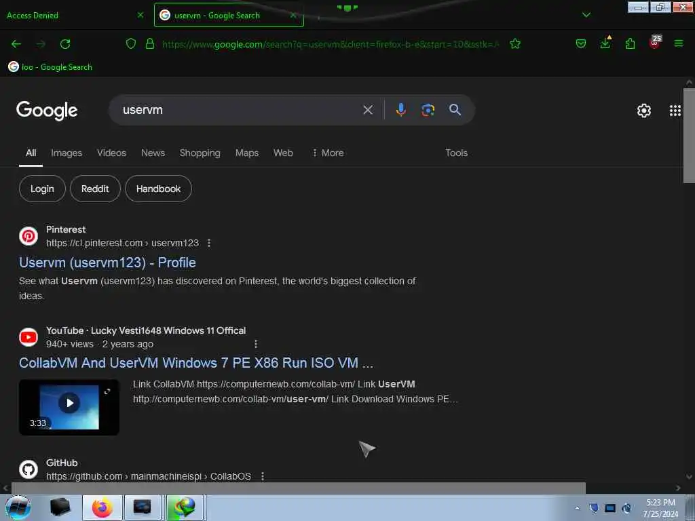
Task: Close the Access Denied tab
Action: [140, 15]
